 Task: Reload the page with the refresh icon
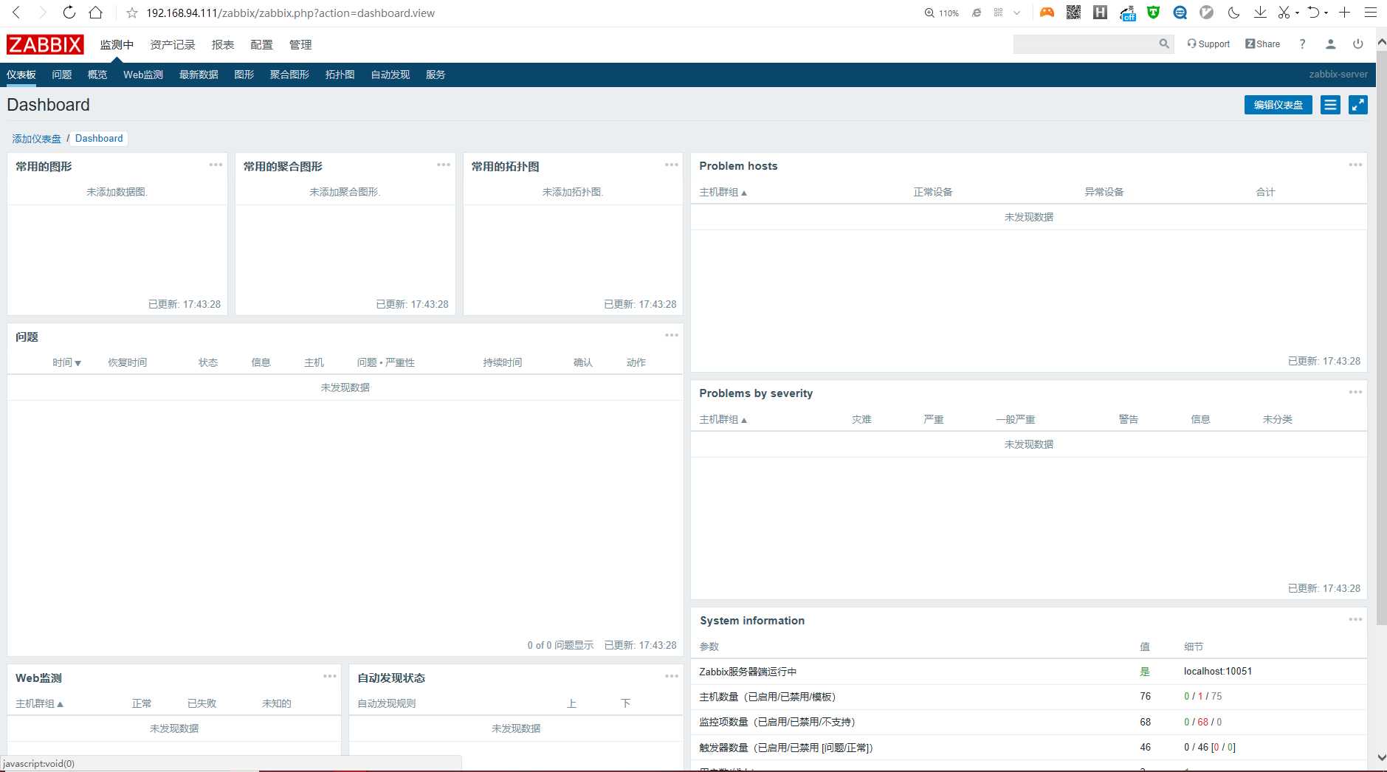pyautogui.click(x=69, y=13)
